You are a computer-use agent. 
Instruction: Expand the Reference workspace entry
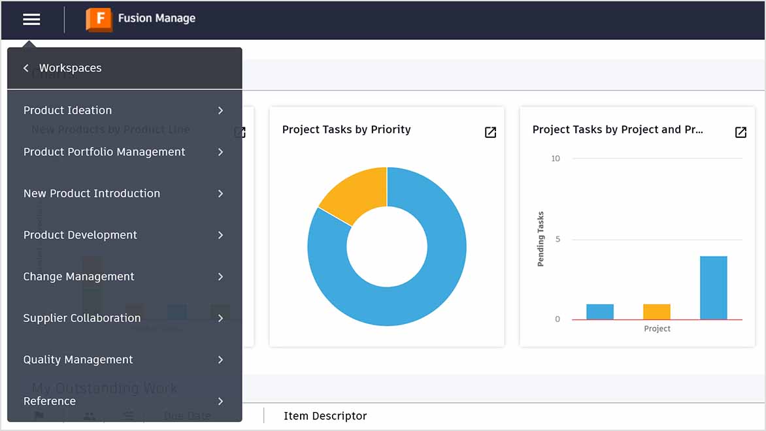coord(220,402)
